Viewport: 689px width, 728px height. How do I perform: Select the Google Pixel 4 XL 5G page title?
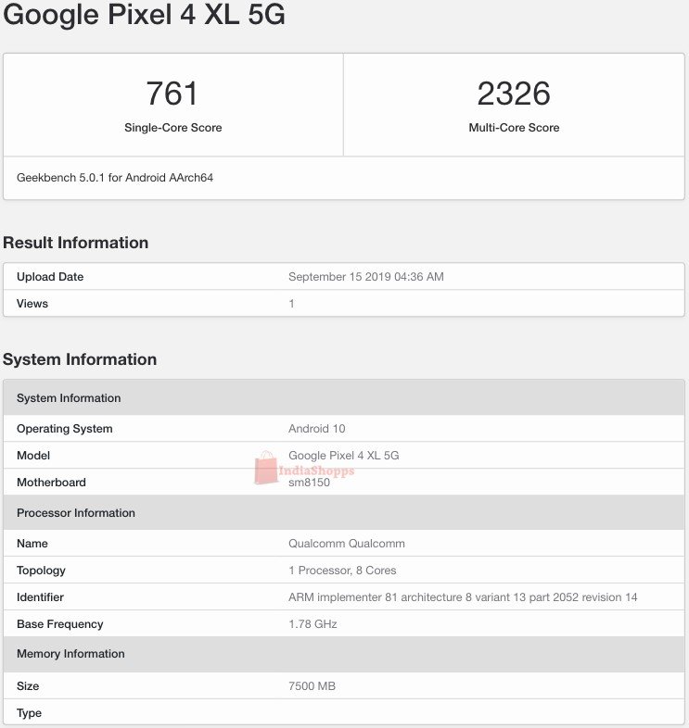point(144,15)
